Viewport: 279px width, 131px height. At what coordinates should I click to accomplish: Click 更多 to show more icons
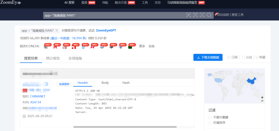pyautogui.click(x=142, y=46)
